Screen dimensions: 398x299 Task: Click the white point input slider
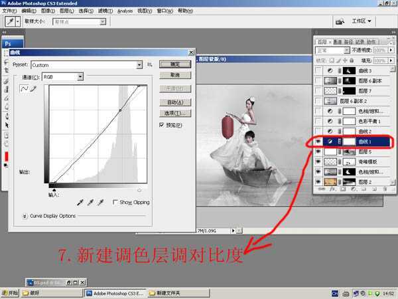click(139, 190)
